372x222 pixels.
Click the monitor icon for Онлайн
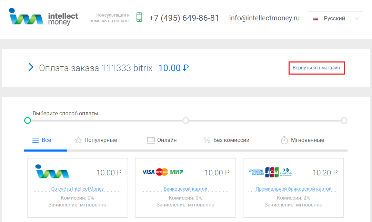151,140
